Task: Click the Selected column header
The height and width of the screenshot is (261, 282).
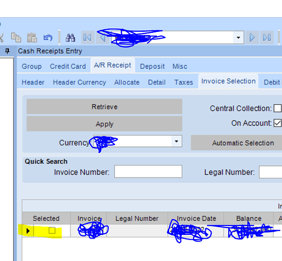Action: click(46, 218)
